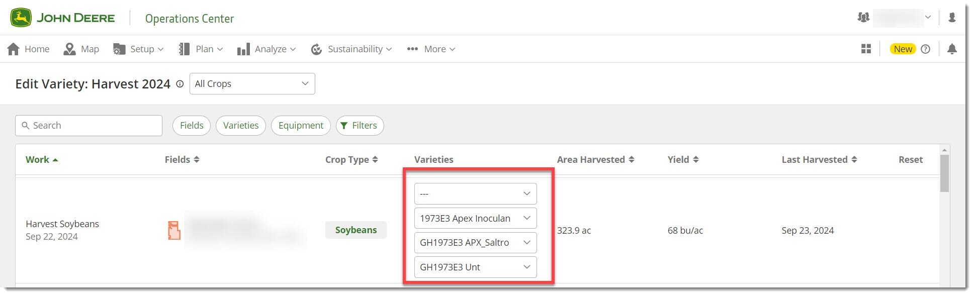Open the All Crops dropdown
The height and width of the screenshot is (295, 973).
tap(252, 83)
